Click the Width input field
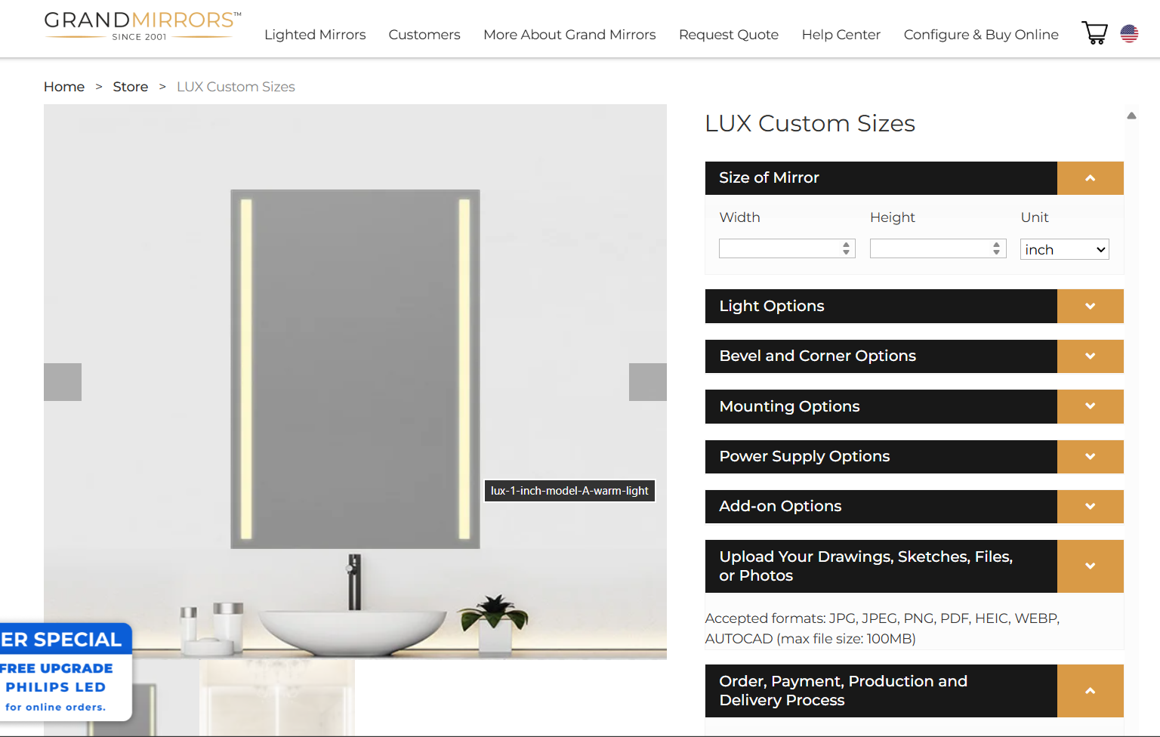The width and height of the screenshot is (1160, 737). coord(787,248)
